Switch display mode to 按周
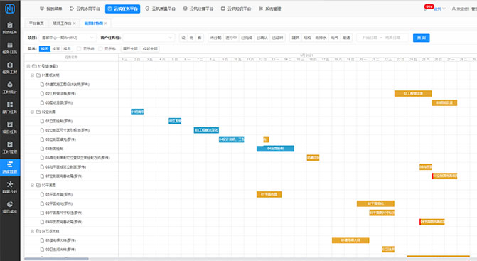The height and width of the screenshot is (261, 477). coord(56,48)
